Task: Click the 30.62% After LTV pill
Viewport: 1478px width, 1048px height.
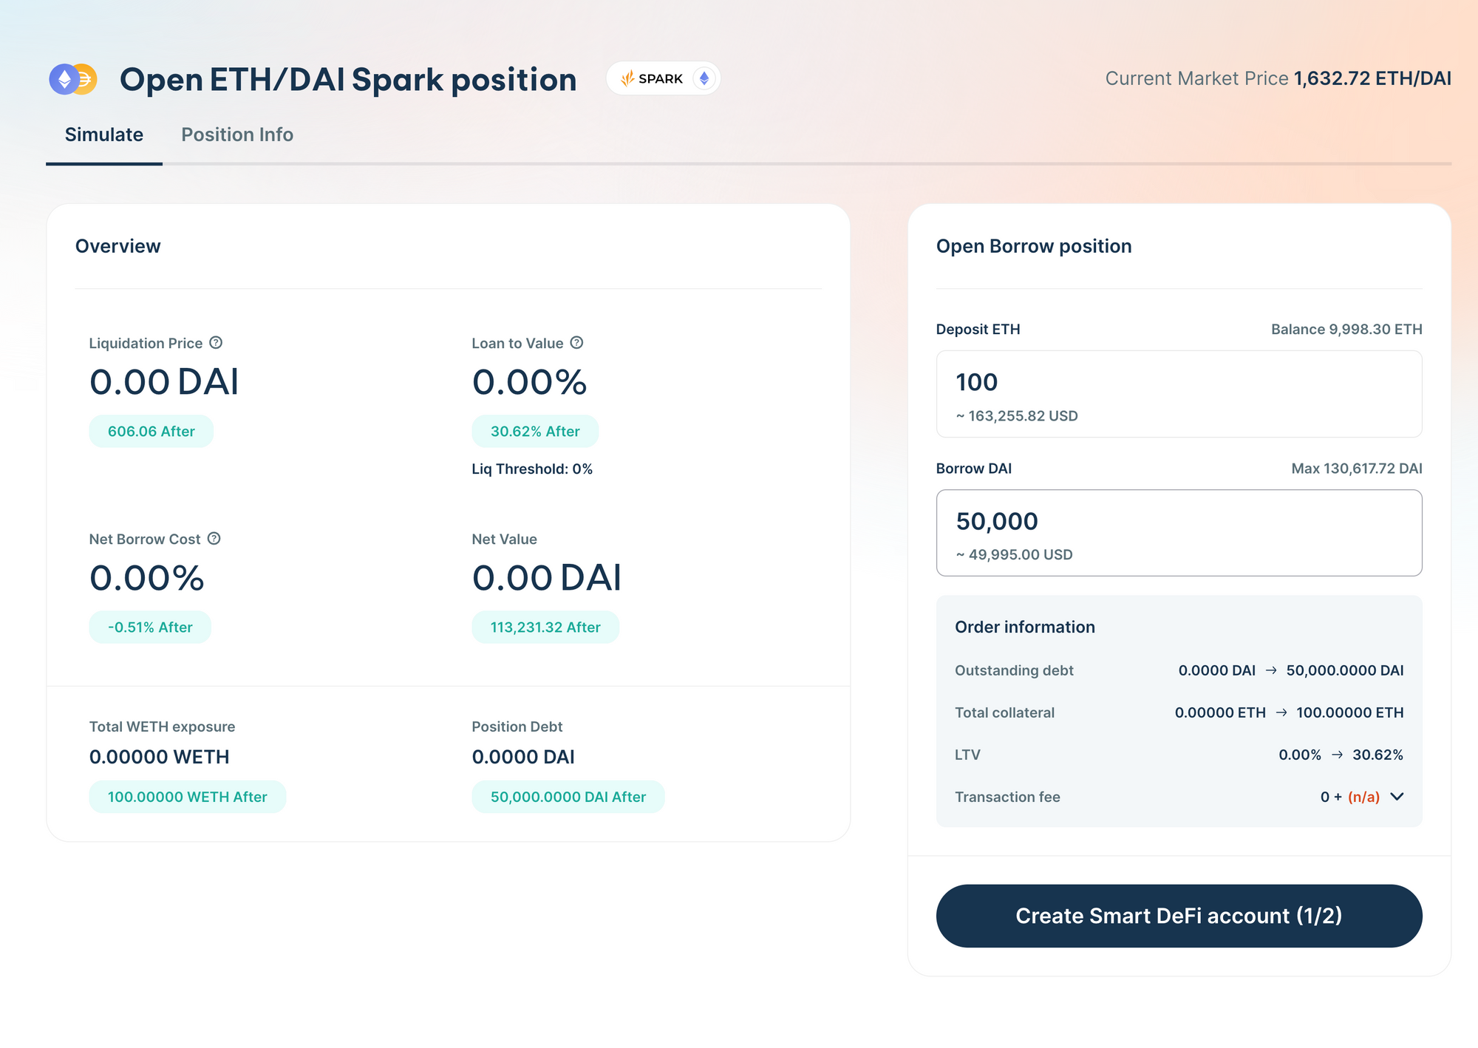Action: point(535,432)
